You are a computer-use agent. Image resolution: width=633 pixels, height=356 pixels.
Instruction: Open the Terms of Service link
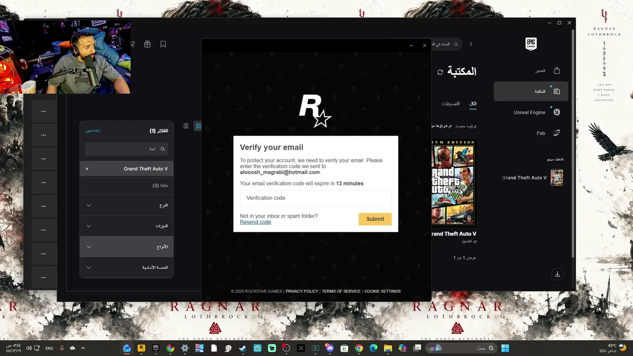[341, 291]
